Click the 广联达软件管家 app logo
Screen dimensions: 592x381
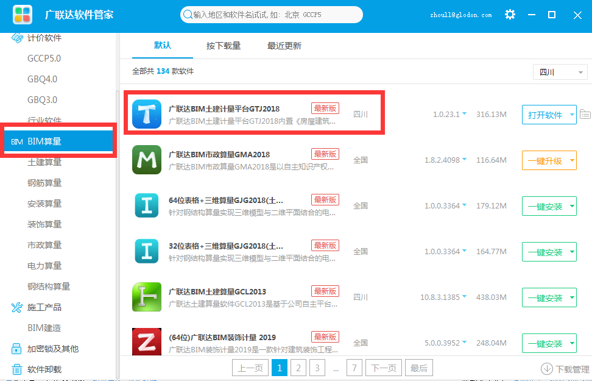tap(23, 15)
